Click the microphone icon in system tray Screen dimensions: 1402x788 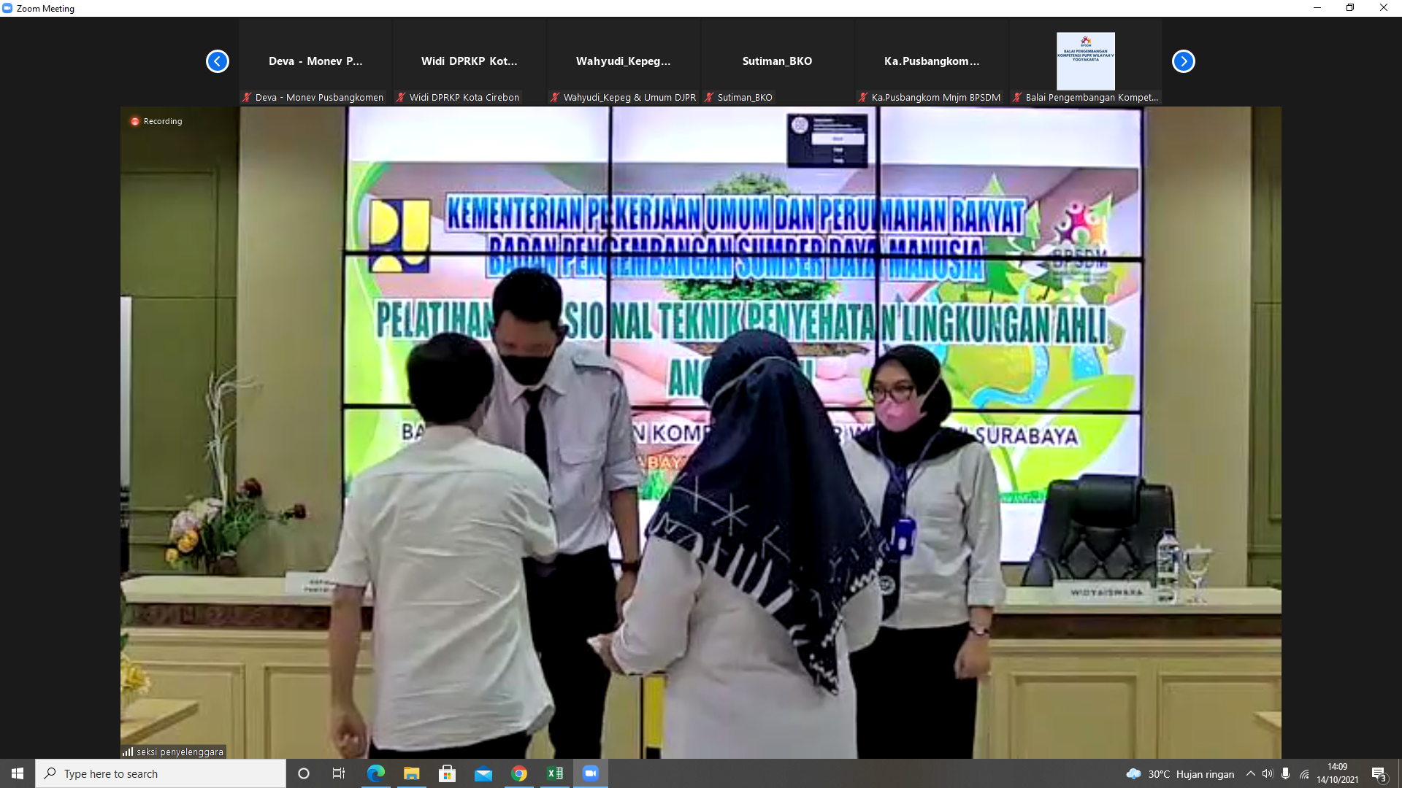click(1285, 773)
